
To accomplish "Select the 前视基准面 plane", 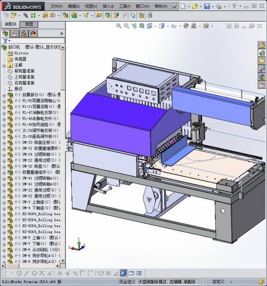I will point(25,71).
